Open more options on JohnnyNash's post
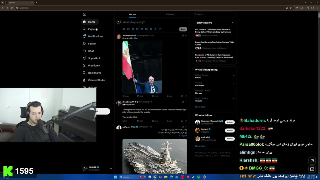The image size is (320, 180). pyautogui.click(x=186, y=35)
